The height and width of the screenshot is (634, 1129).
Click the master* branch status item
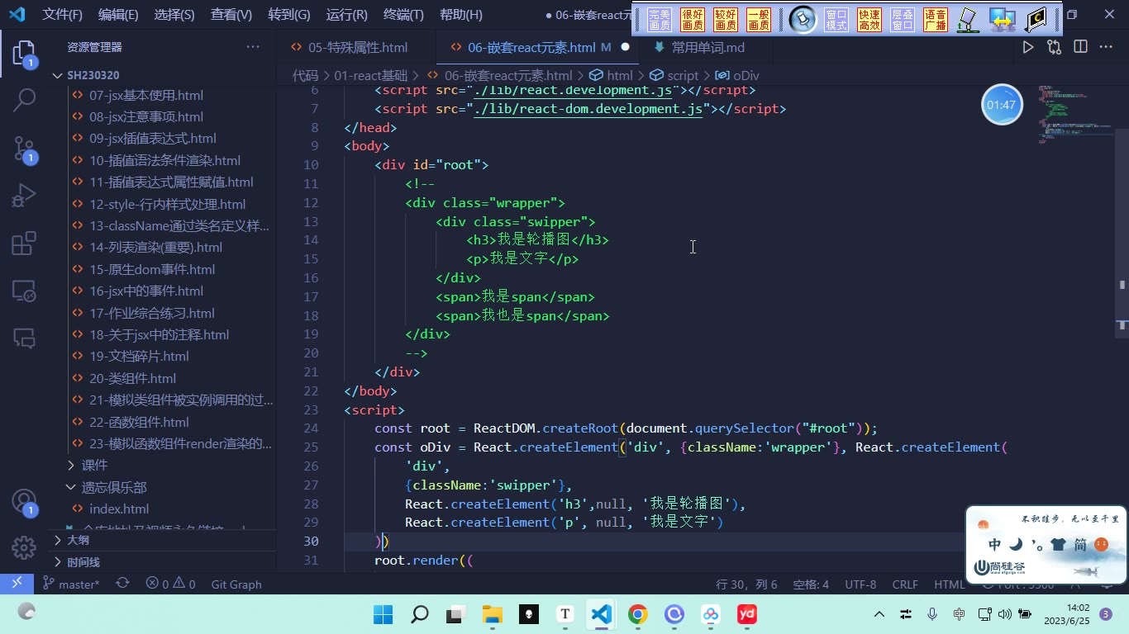pos(71,584)
